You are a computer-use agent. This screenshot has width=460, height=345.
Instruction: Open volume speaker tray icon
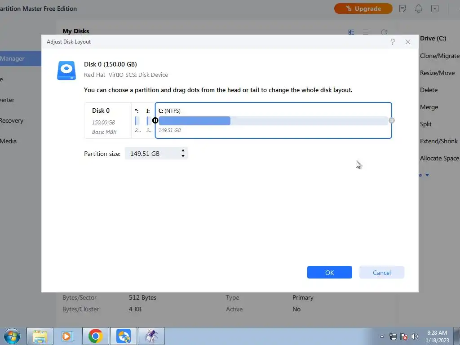pyautogui.click(x=415, y=336)
